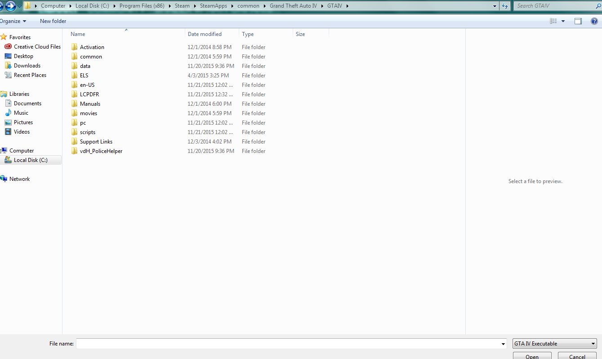
Task: Click the Help question mark icon
Action: point(594,21)
